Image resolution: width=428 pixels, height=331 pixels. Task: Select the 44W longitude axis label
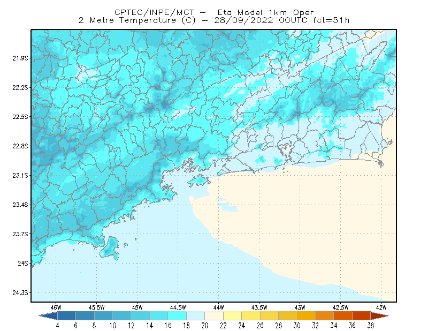point(218,307)
